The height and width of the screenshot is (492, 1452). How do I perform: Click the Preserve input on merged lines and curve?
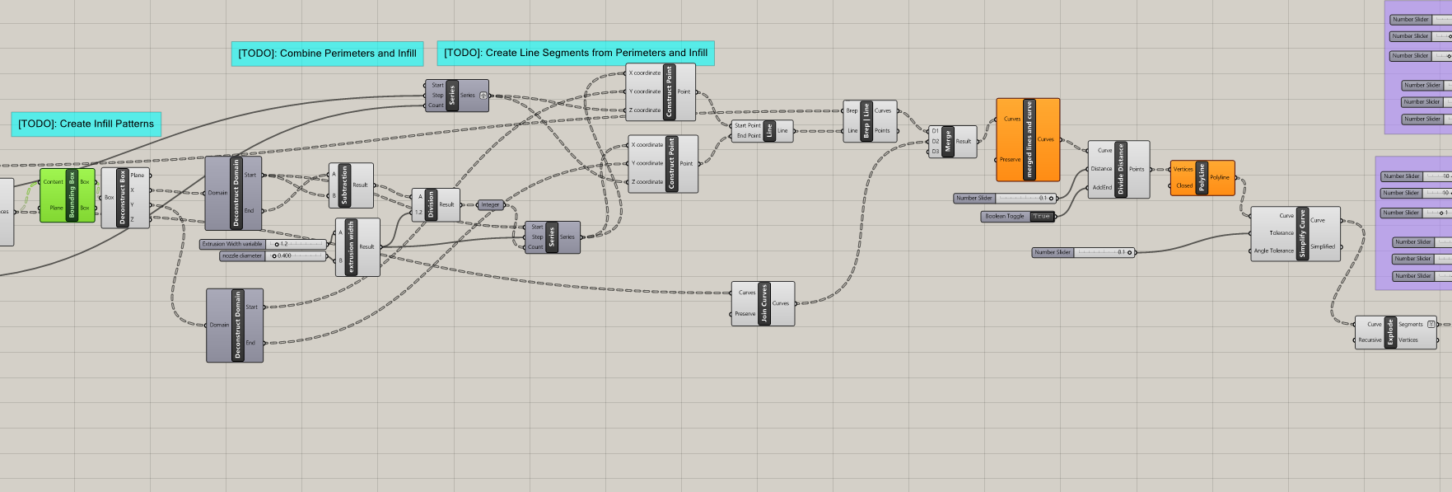(x=1010, y=160)
